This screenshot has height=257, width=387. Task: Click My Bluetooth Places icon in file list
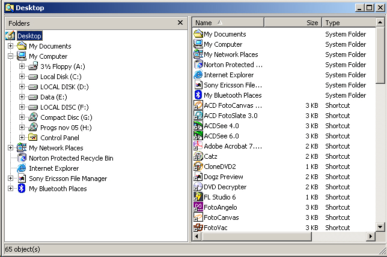pos(198,95)
